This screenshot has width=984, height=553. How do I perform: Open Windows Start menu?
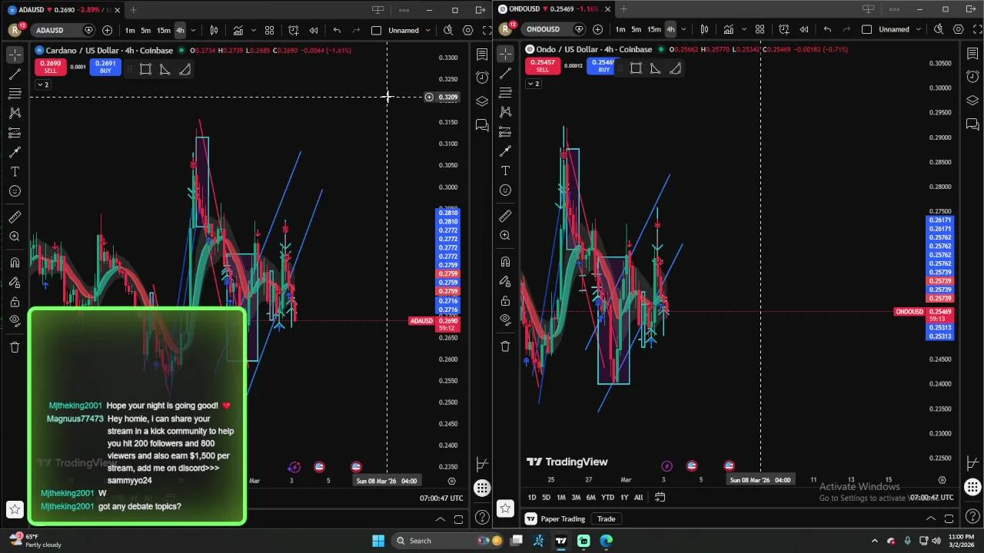(378, 541)
